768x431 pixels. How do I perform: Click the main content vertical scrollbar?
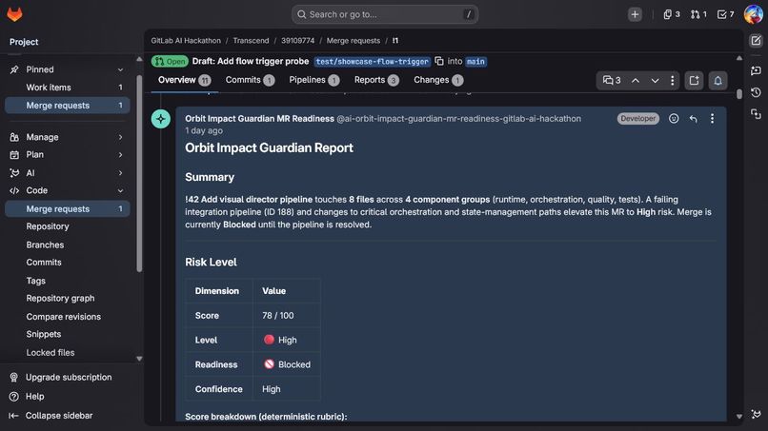point(739,94)
